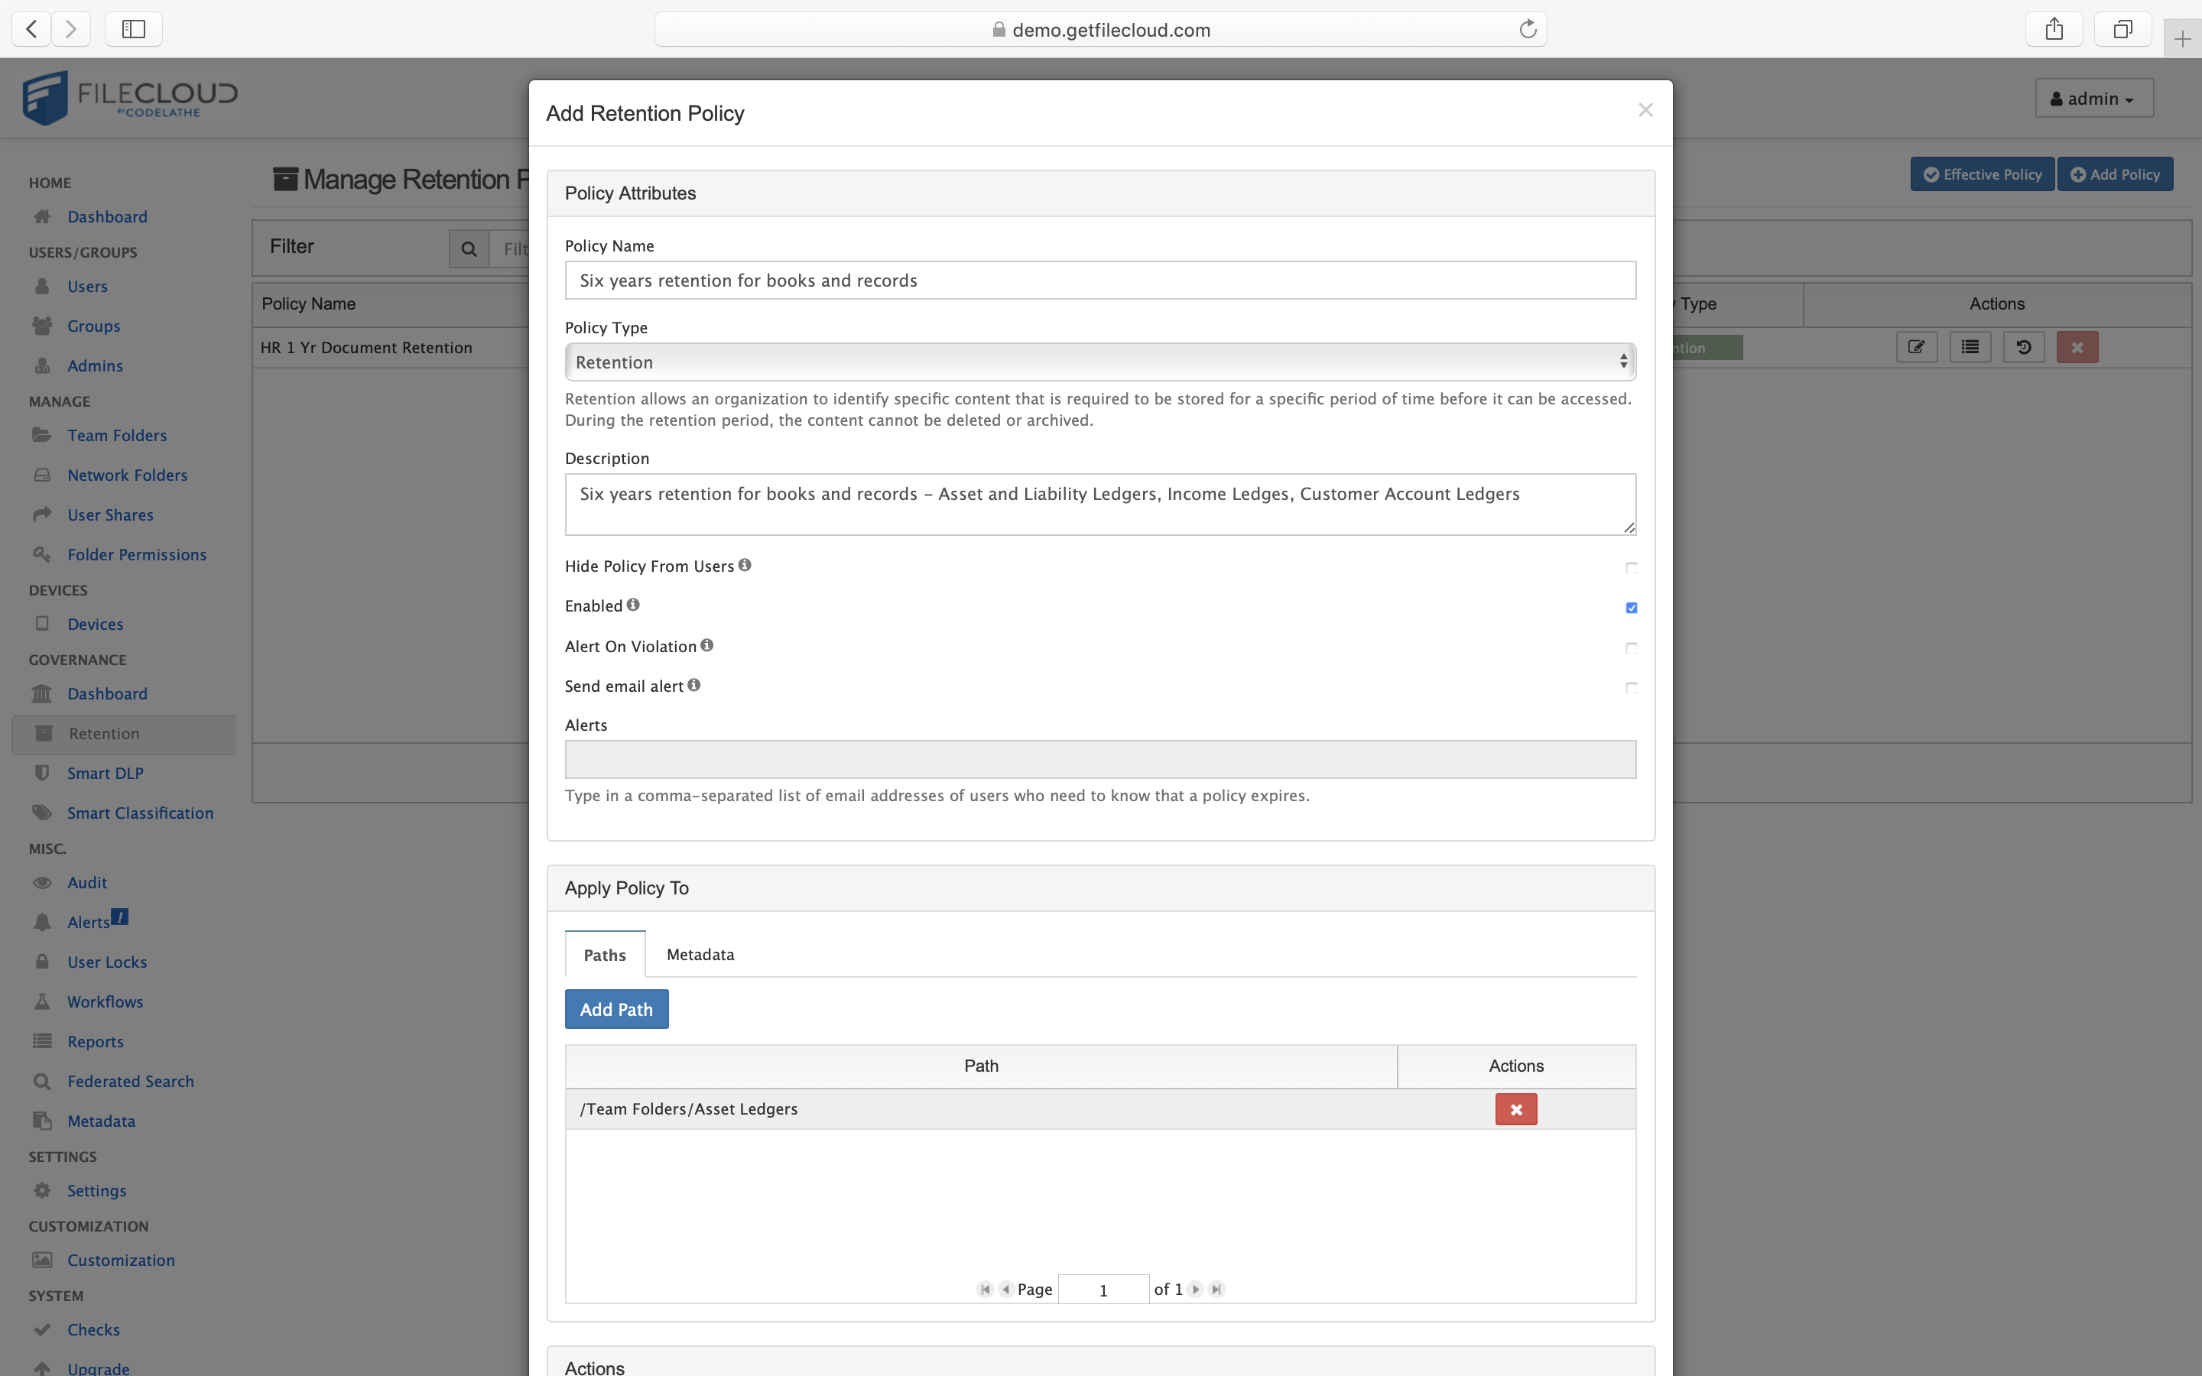Toggle the browser sidebar icon
Viewport: 2202px width, 1376px height.
pyautogui.click(x=133, y=28)
